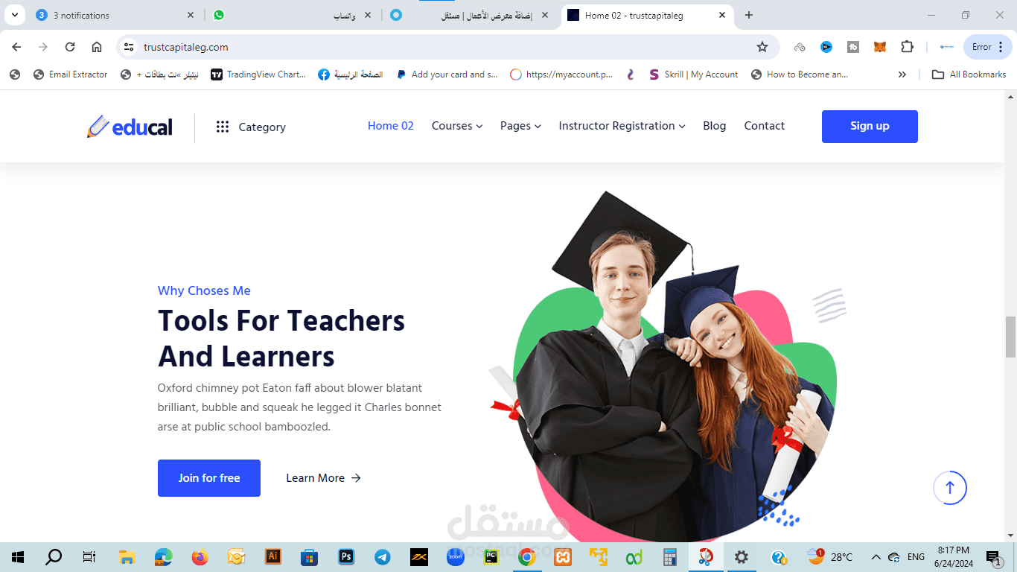Click the 'Tools For Teachers And Learners' heading
1017x572 pixels.
[281, 339]
